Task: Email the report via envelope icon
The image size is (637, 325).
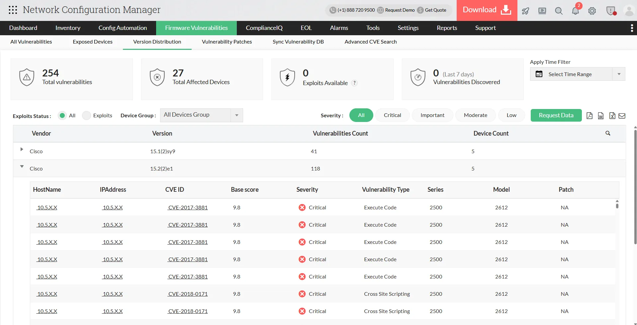Action: click(622, 116)
